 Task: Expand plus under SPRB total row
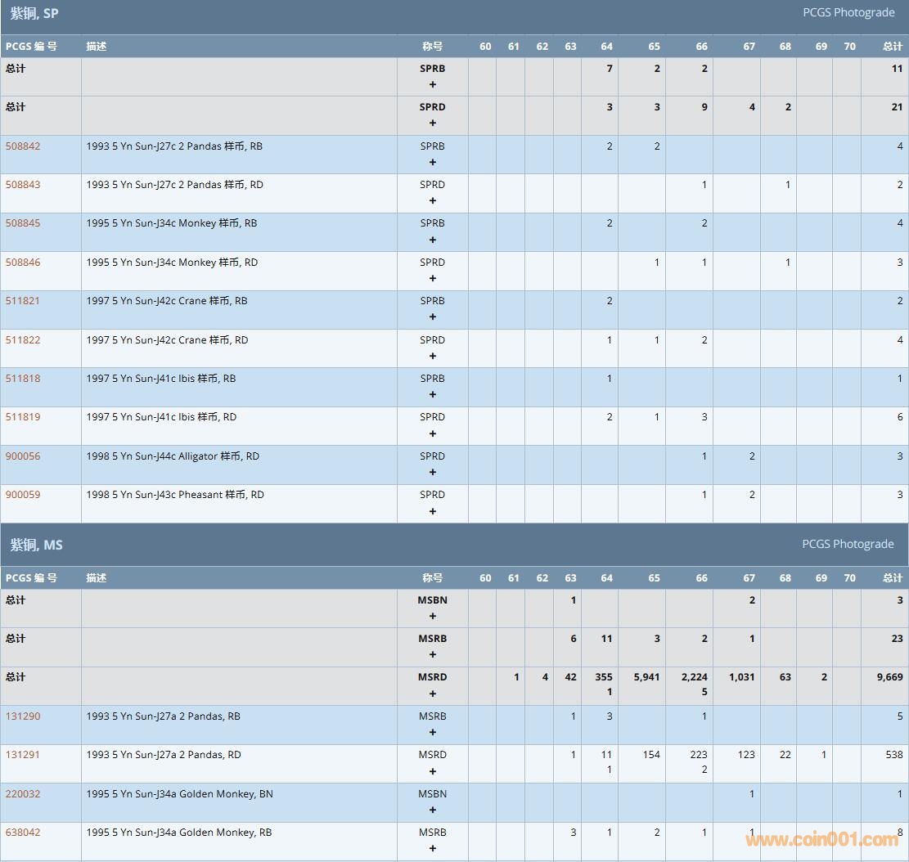(x=433, y=84)
